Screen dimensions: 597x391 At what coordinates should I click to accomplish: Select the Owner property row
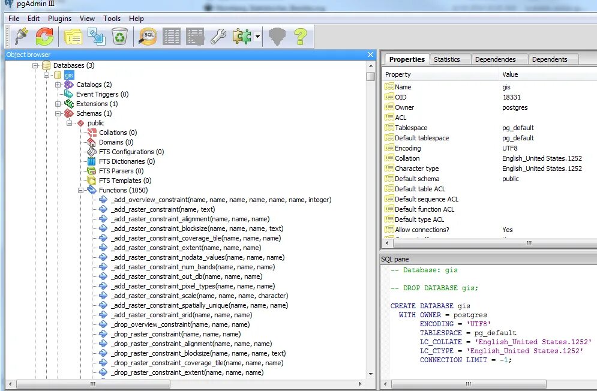tap(490, 107)
